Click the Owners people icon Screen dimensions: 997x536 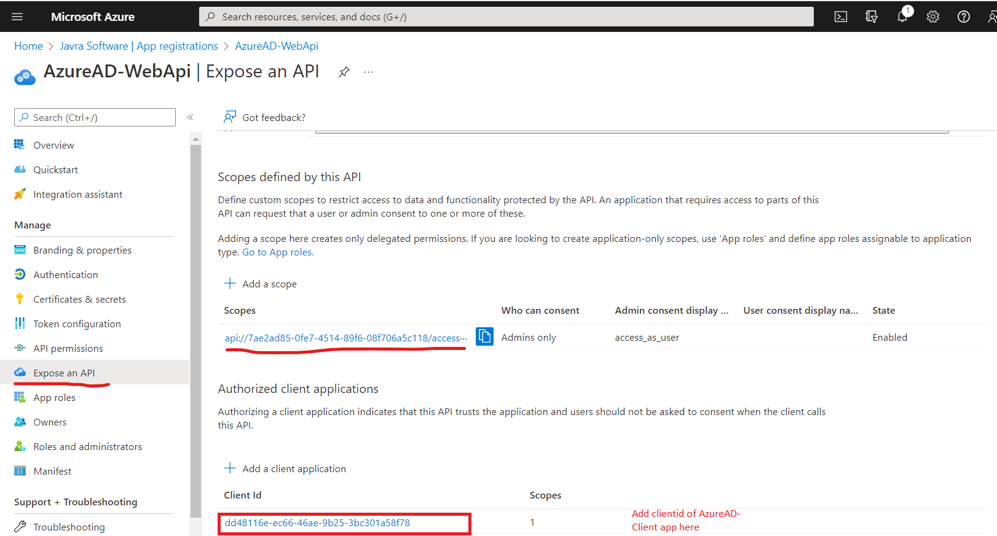(x=20, y=422)
